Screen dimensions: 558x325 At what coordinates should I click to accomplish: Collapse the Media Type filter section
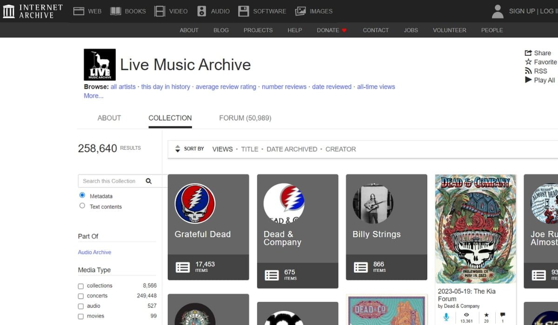[94, 270]
